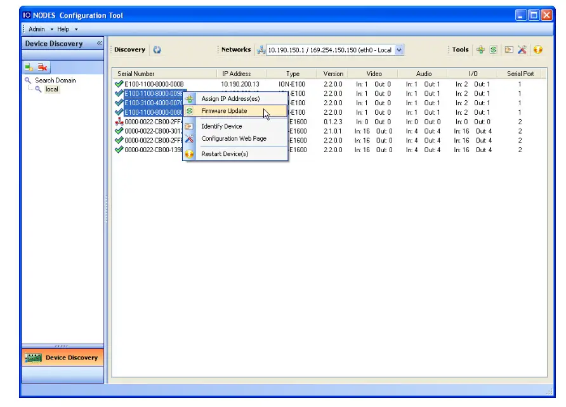This screenshot has width=566, height=407.
Task: Open the Configuration Web Page toolbar icon
Action: tap(522, 50)
